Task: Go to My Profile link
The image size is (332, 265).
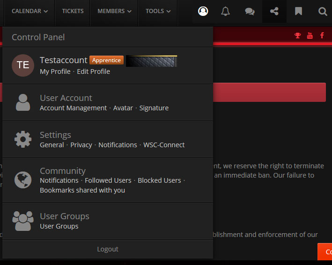Action: pyautogui.click(x=55, y=72)
